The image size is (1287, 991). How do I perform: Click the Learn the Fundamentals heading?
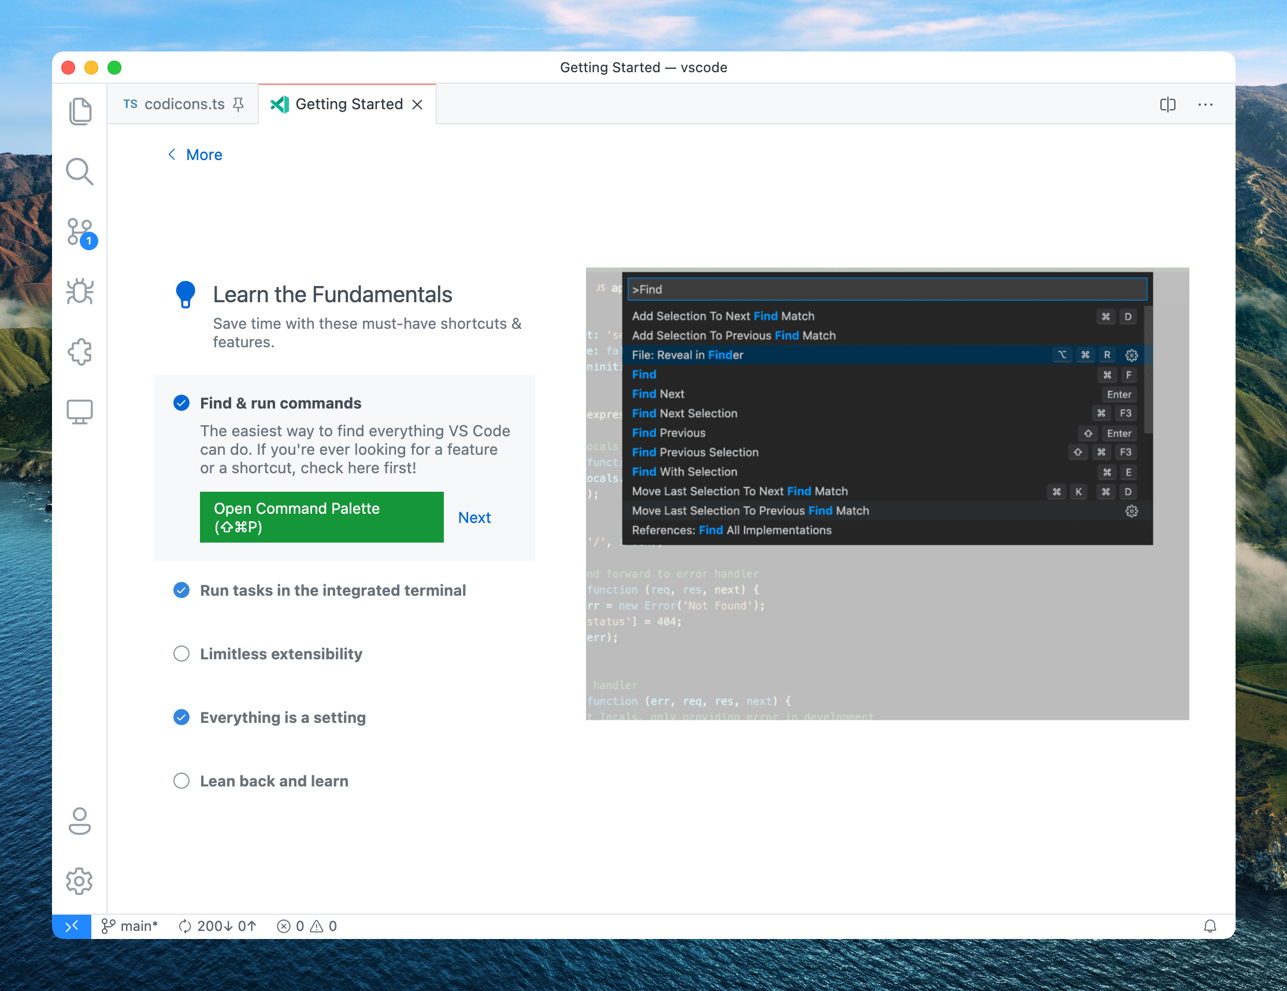pyautogui.click(x=332, y=294)
